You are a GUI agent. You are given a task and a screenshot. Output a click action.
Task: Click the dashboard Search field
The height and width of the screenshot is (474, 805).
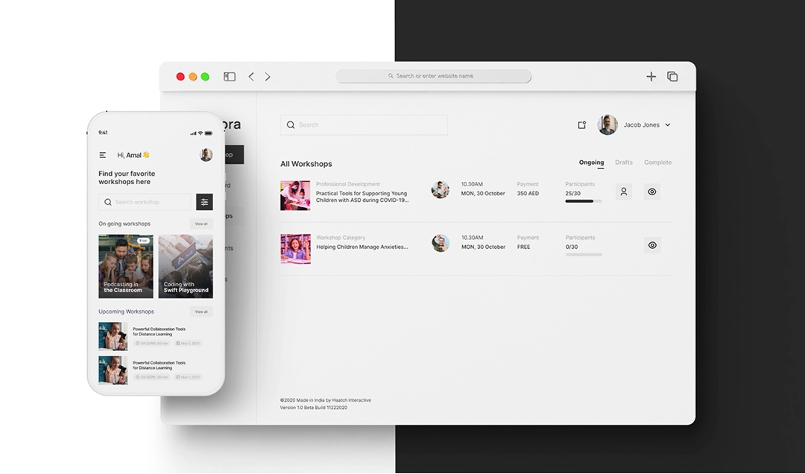[364, 124]
